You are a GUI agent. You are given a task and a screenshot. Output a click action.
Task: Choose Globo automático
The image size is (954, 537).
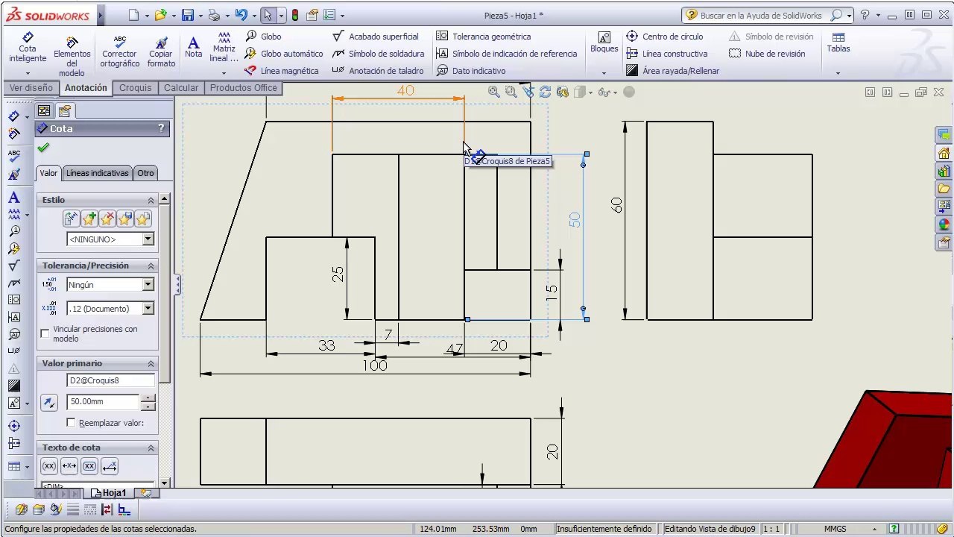tap(285, 54)
